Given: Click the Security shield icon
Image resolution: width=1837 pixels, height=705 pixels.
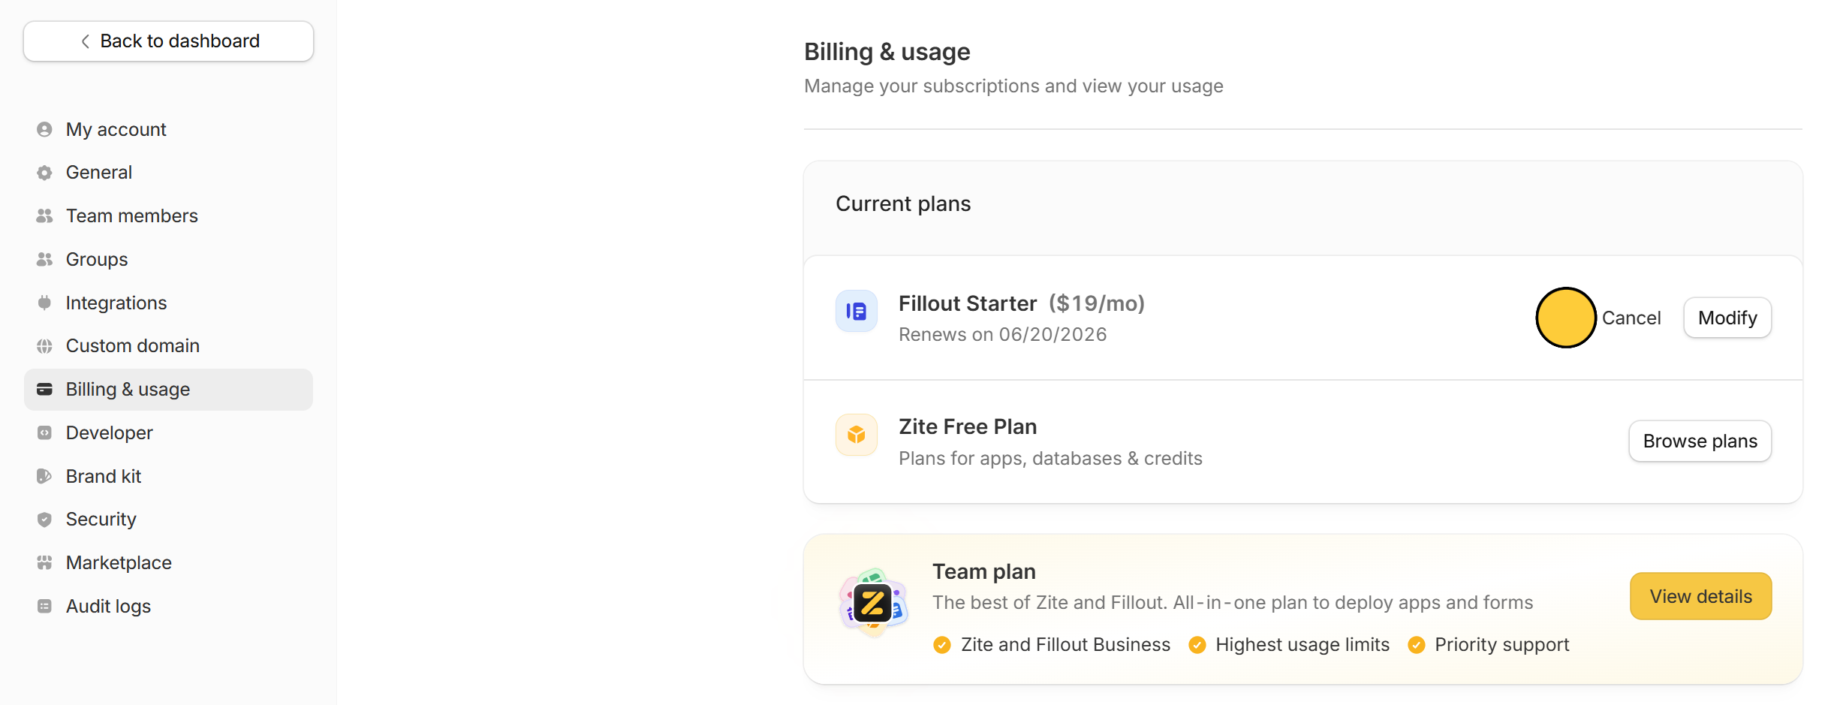Looking at the screenshot, I should click(x=44, y=520).
